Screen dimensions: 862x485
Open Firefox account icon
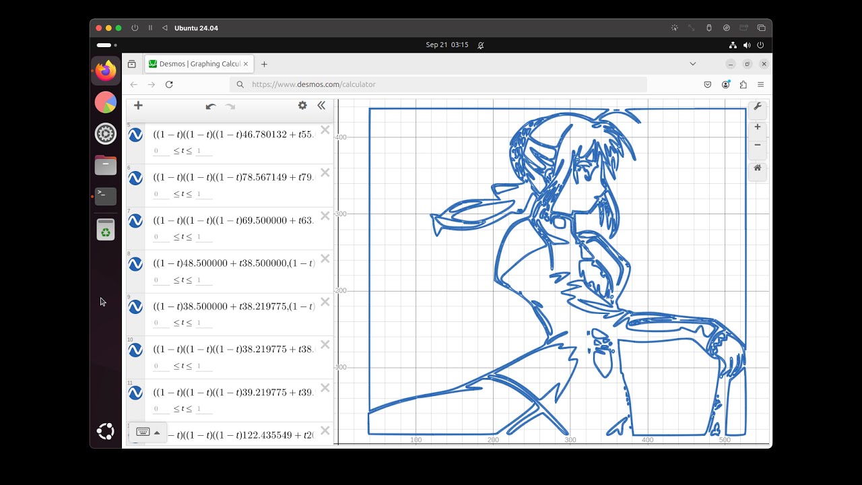[x=725, y=84]
